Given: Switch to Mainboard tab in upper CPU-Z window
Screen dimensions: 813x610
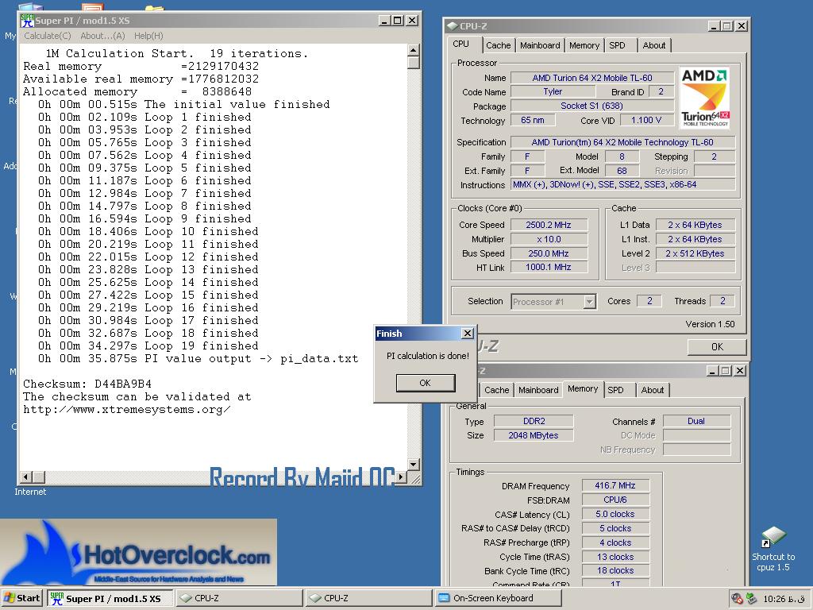Looking at the screenshot, I should pyautogui.click(x=540, y=45).
